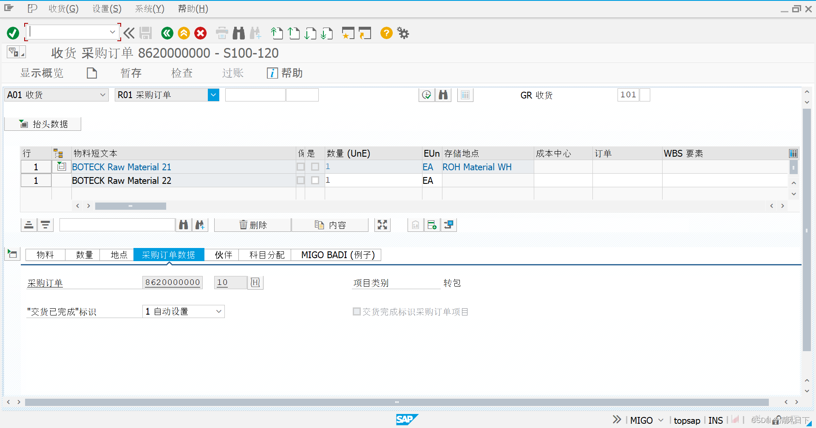Image resolution: width=816 pixels, height=428 pixels.
Task: Switch to the 物料 tab
Action: pyautogui.click(x=45, y=255)
